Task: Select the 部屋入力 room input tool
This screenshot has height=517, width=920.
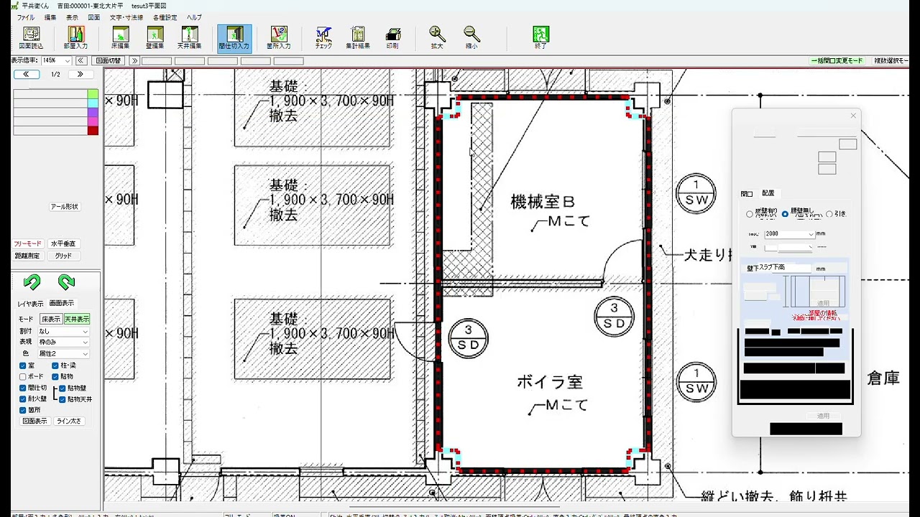Action: click(x=75, y=38)
